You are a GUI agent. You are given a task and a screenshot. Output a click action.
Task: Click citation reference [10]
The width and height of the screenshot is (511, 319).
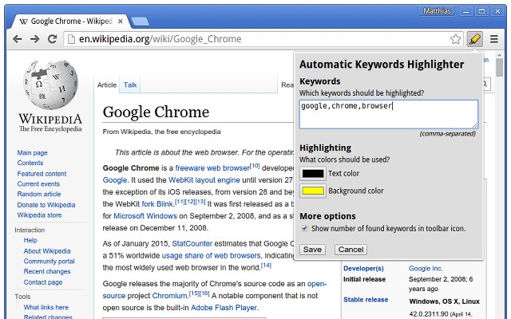[255, 165]
